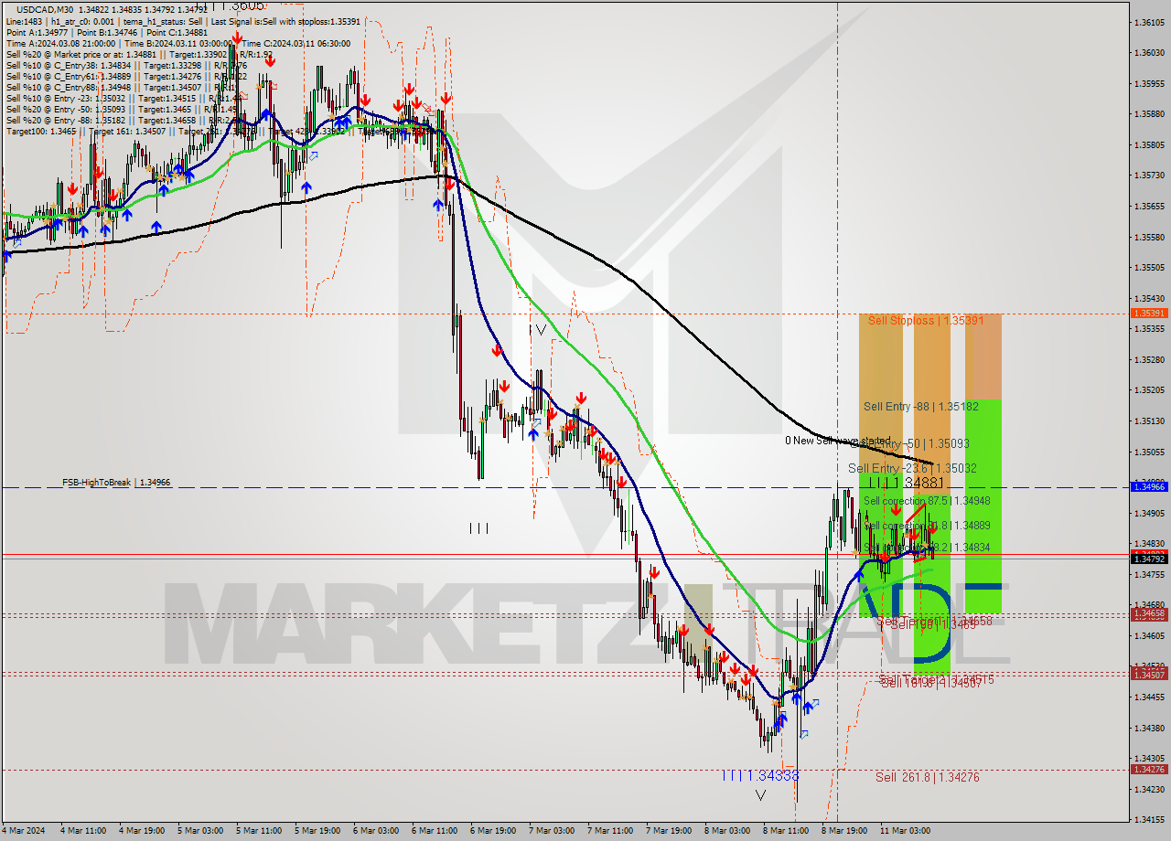Click the red 1.34276 price axis tag

(x=1149, y=770)
